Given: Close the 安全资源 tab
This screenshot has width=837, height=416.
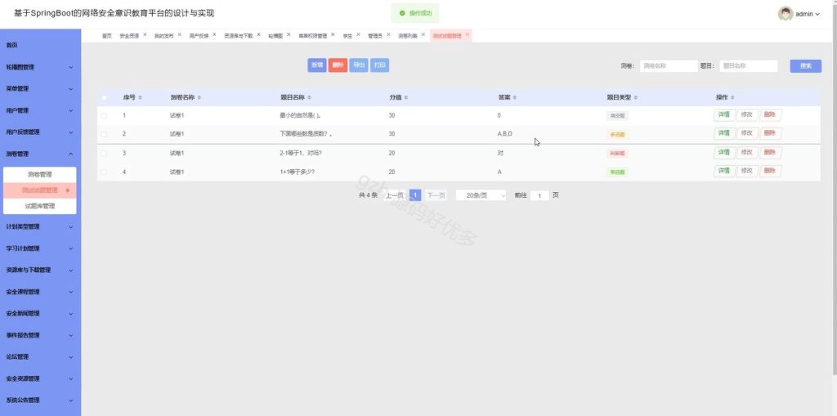Looking at the screenshot, I should tap(145, 34).
